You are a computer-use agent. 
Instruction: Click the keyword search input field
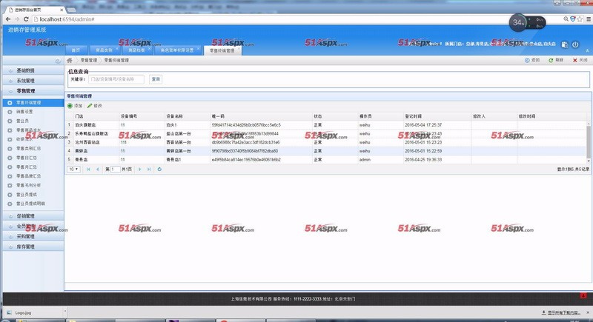[x=116, y=79]
